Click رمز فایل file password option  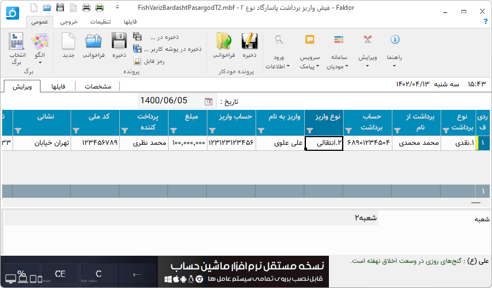[x=149, y=61]
